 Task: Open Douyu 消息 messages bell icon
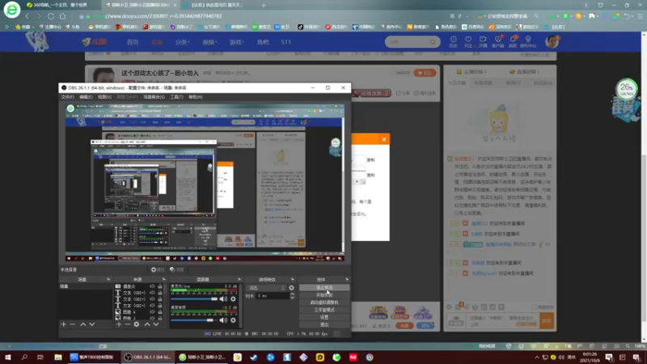(x=513, y=41)
